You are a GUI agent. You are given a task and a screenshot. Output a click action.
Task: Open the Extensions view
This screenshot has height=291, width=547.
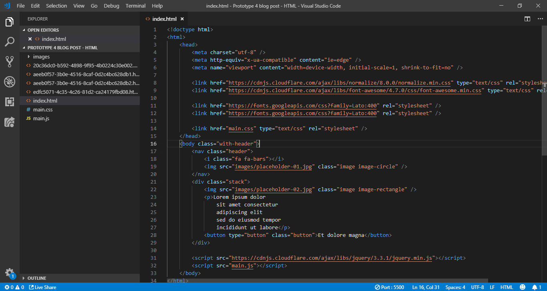pos(10,101)
